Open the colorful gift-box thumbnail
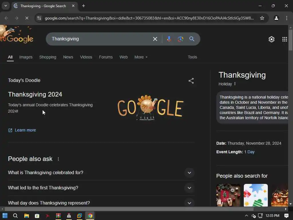This screenshot has height=220, width=293. 256,195
